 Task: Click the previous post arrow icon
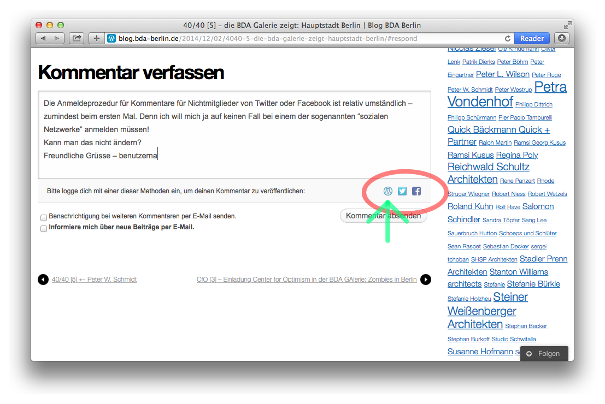pyautogui.click(x=43, y=280)
